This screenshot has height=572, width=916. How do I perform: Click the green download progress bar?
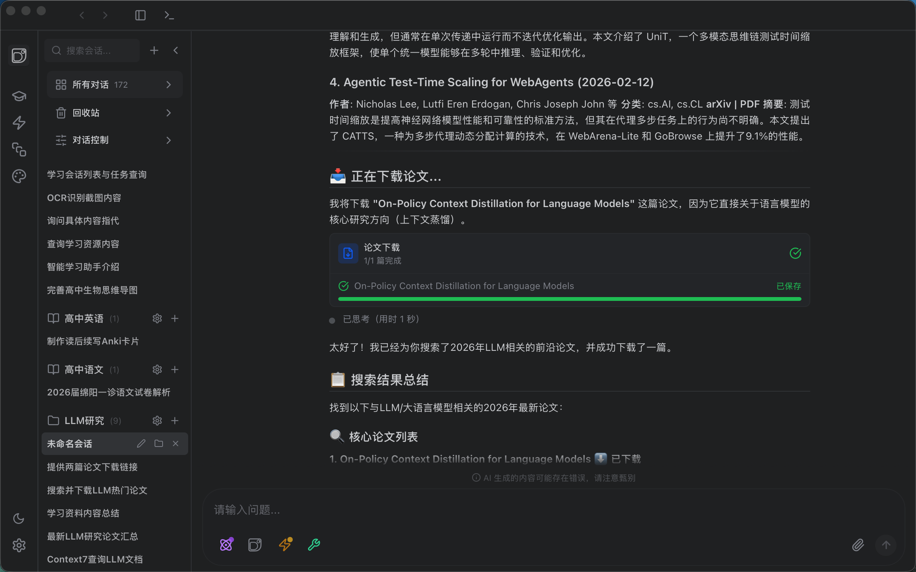pos(569,299)
